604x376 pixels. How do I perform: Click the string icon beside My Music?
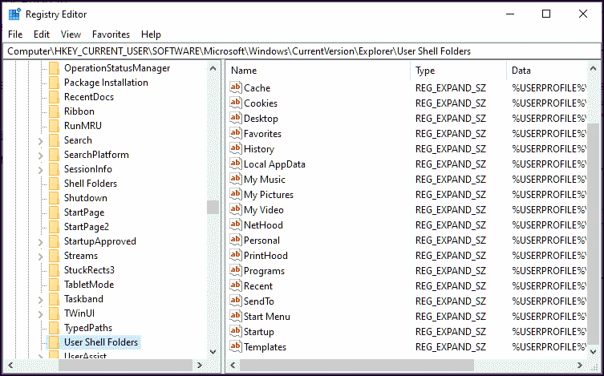235,179
